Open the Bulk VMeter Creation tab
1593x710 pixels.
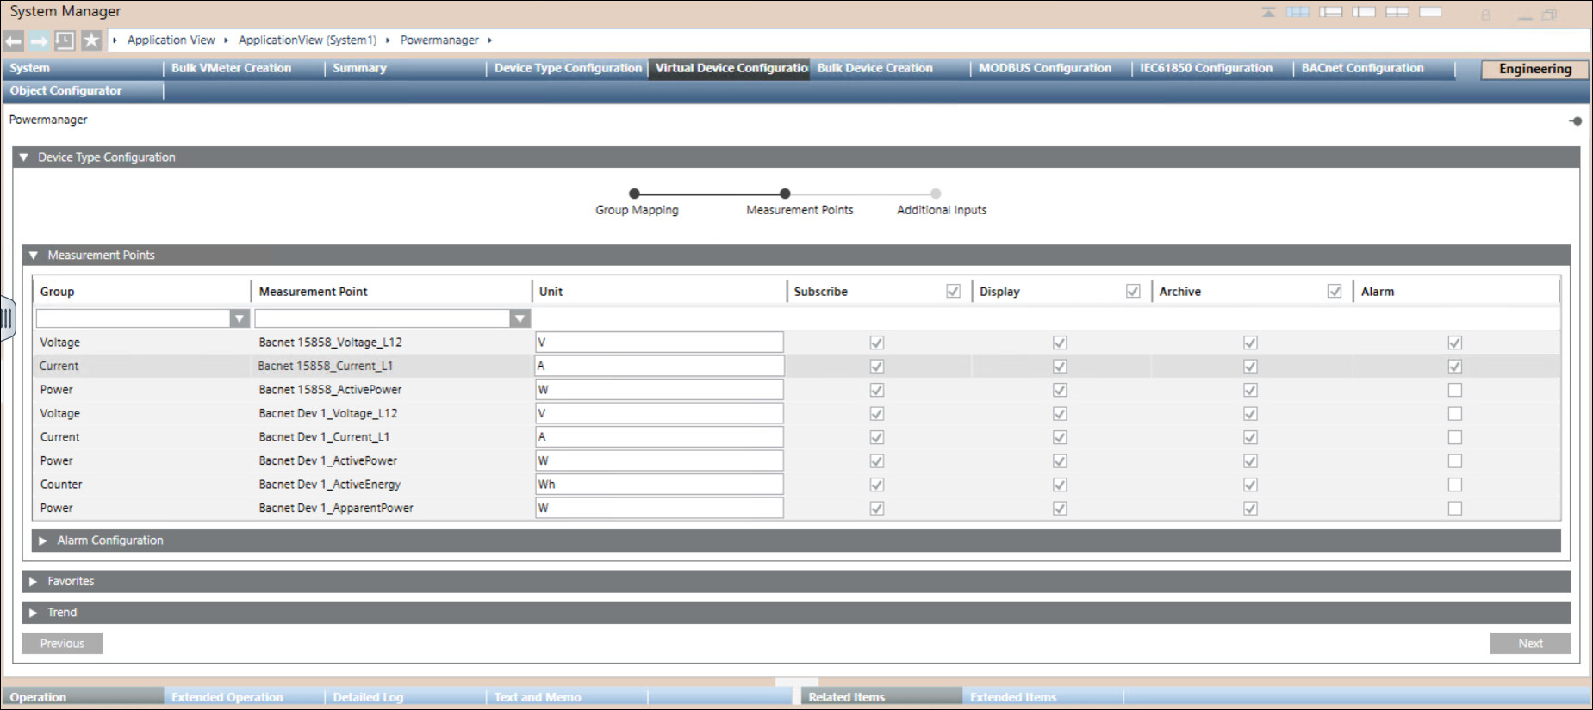point(231,68)
